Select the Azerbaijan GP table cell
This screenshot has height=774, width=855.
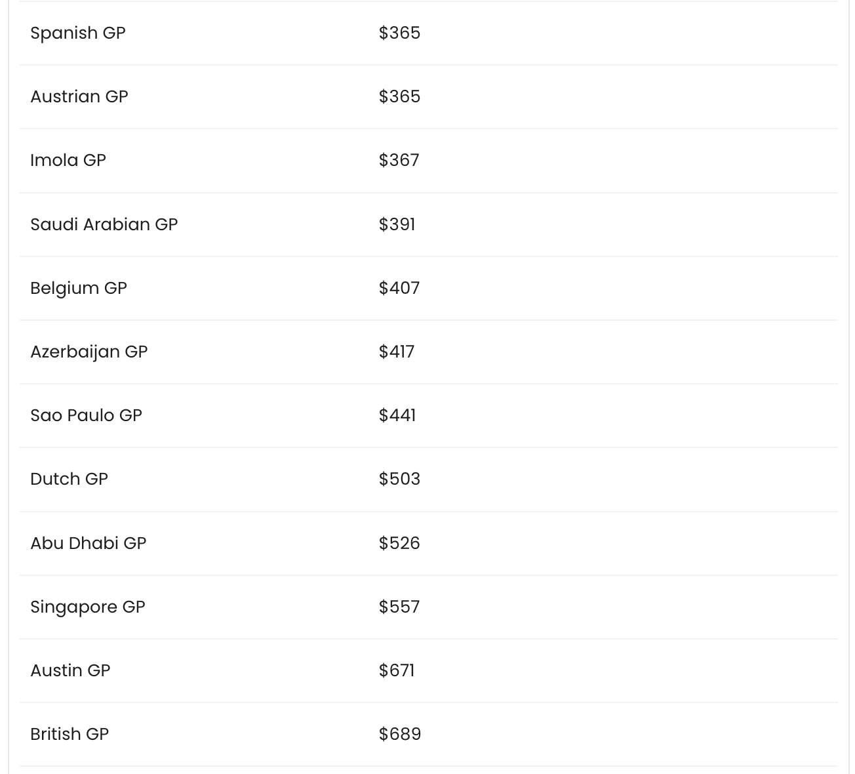coord(89,352)
